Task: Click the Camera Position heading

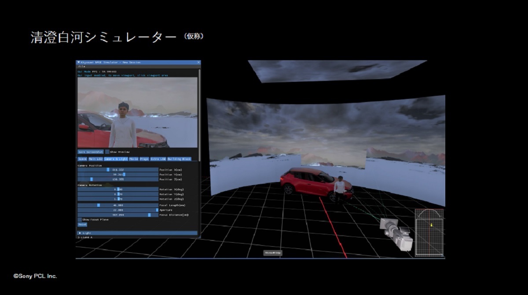Action: [x=90, y=165]
